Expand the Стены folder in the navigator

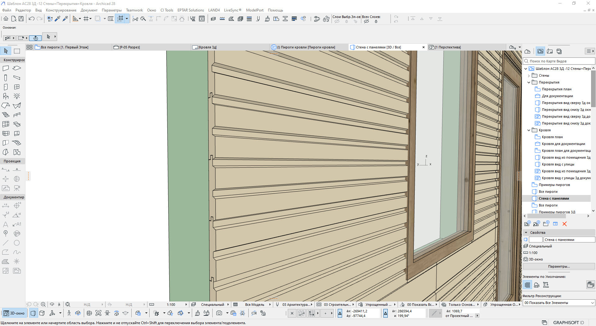[529, 75]
